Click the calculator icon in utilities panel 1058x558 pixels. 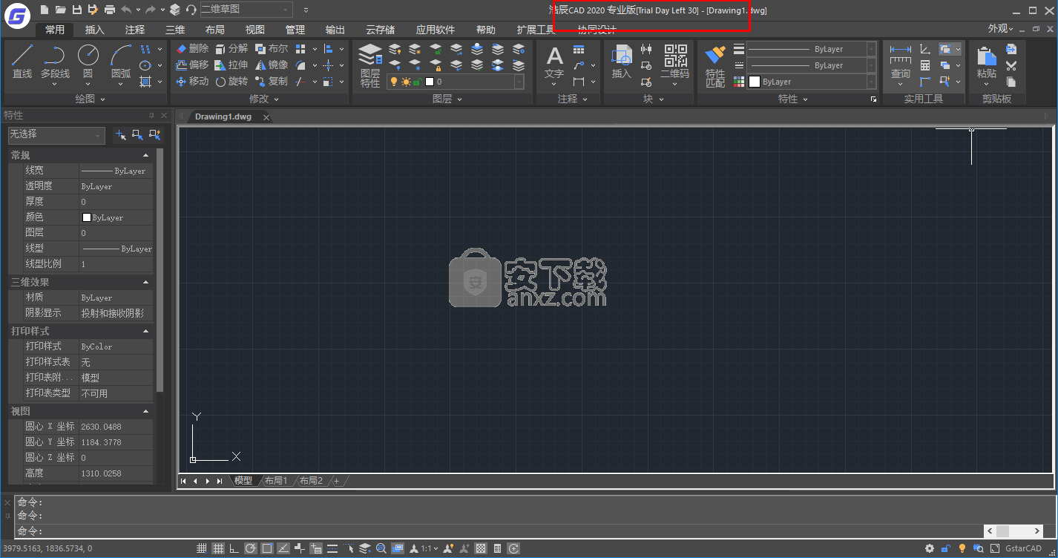click(925, 65)
